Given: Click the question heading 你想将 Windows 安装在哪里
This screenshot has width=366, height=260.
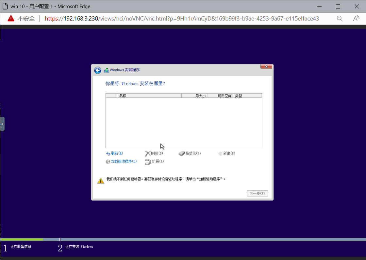Looking at the screenshot, I should click(135, 83).
